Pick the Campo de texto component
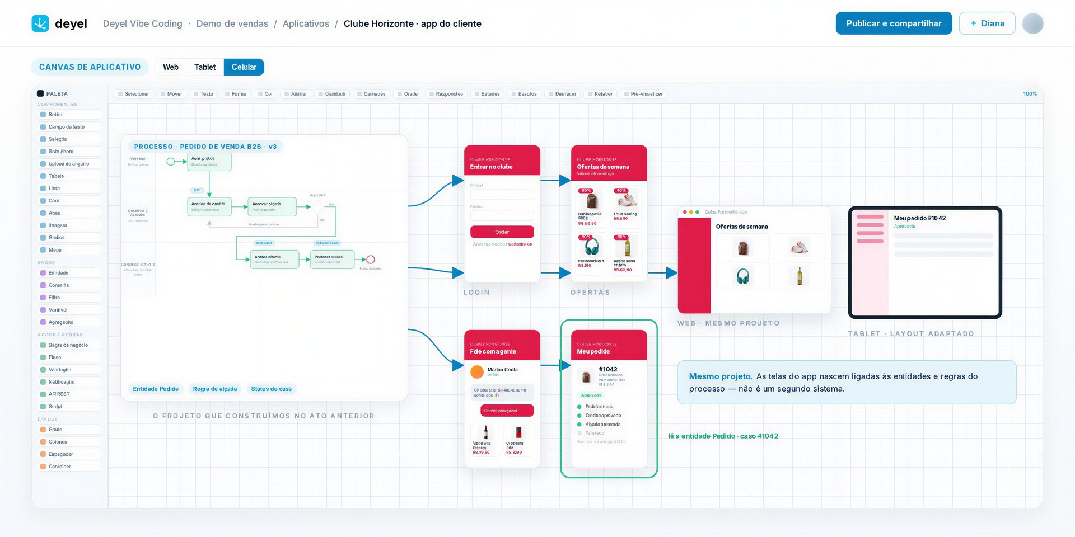 70,127
